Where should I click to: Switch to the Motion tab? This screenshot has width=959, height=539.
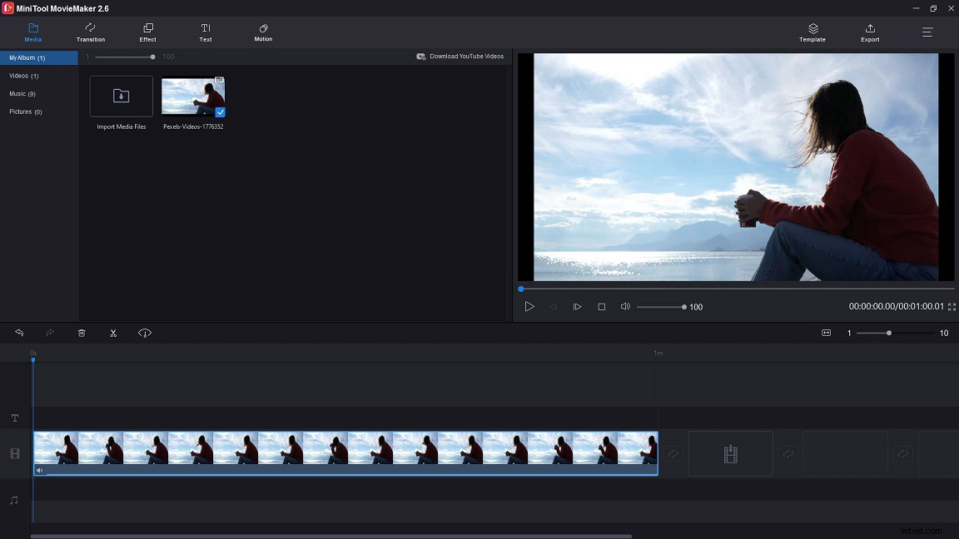coord(263,32)
